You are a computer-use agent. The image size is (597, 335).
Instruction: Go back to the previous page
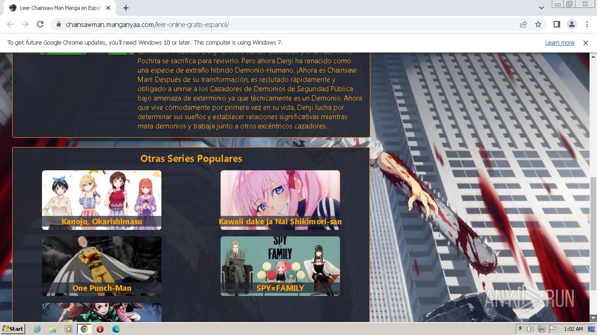click(10, 24)
